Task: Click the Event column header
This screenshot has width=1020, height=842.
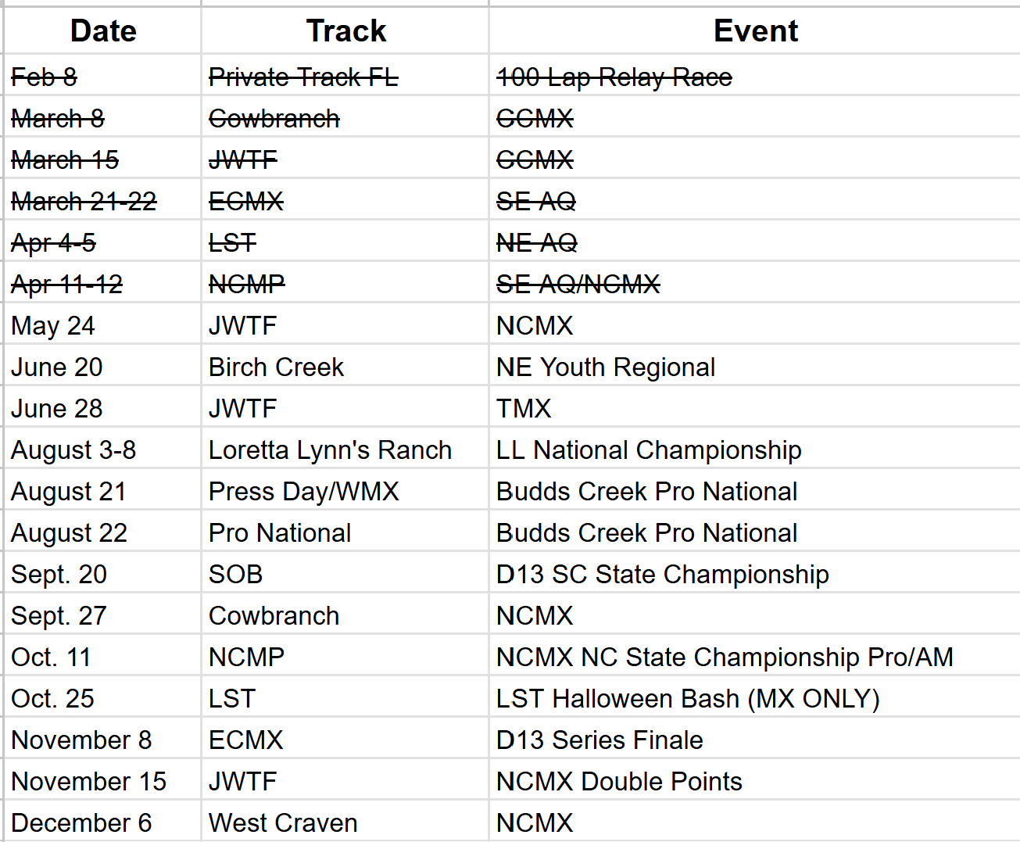Action: (755, 31)
